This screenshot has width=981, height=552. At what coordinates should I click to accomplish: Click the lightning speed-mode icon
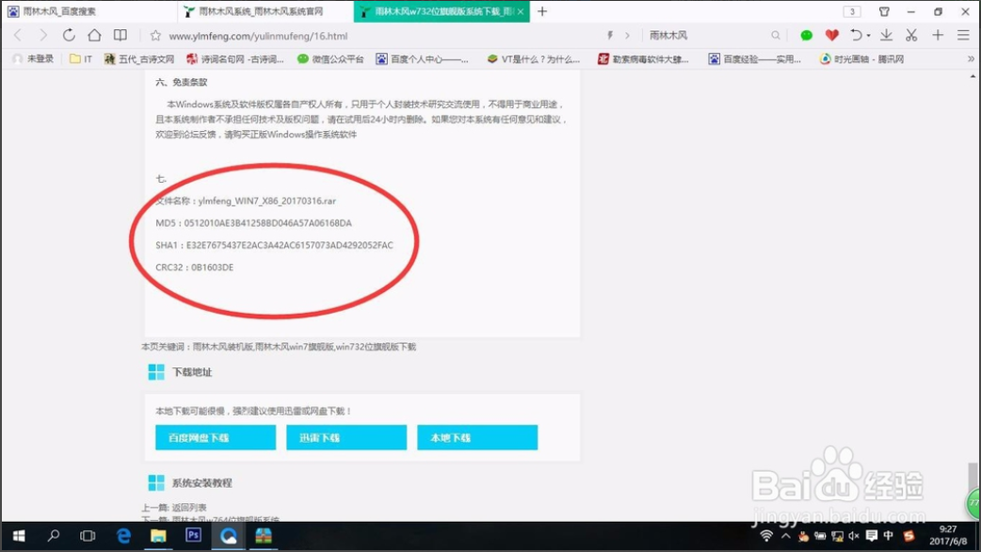(x=610, y=36)
